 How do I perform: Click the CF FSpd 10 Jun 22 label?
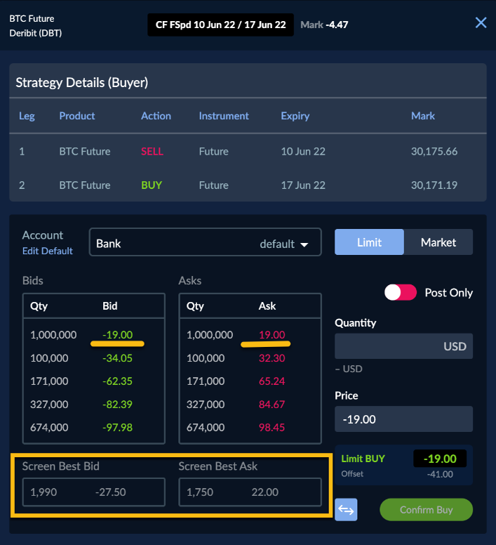point(220,25)
